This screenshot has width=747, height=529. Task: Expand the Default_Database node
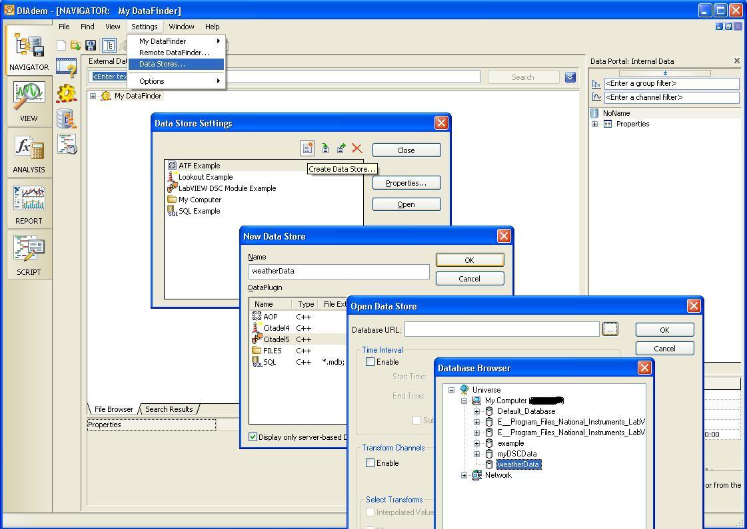477,411
